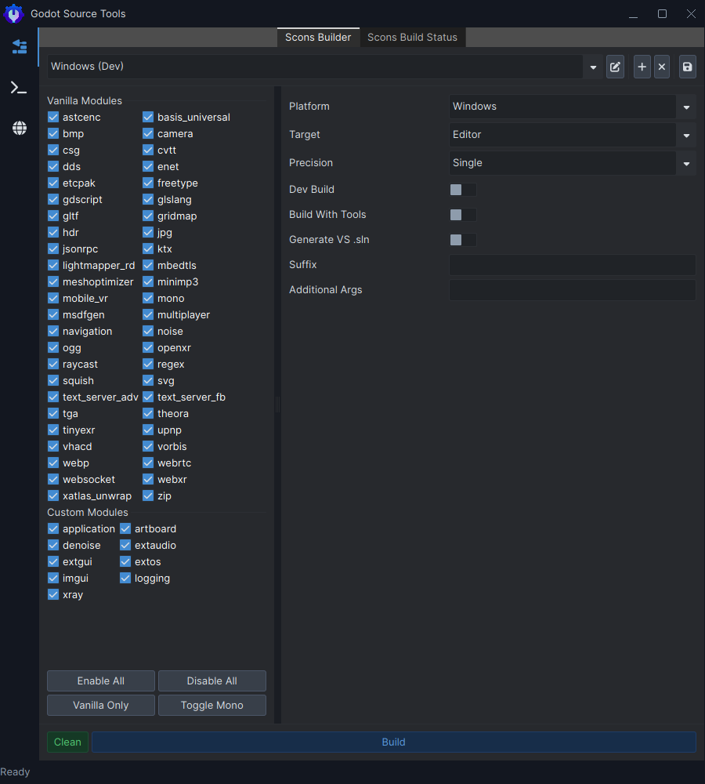Uncheck the mono module checkbox
The image size is (705, 784).
coord(148,298)
